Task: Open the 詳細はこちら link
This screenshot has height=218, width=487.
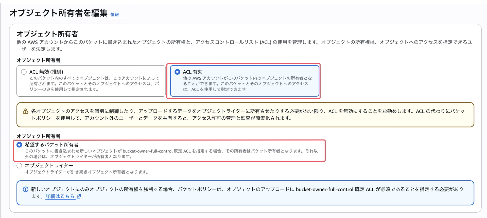Action: tap(60, 196)
